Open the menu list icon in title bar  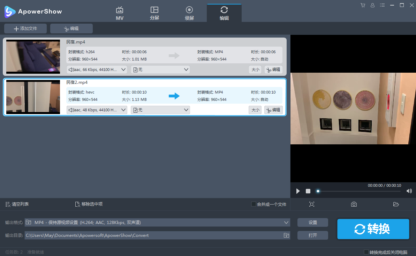(x=383, y=5)
